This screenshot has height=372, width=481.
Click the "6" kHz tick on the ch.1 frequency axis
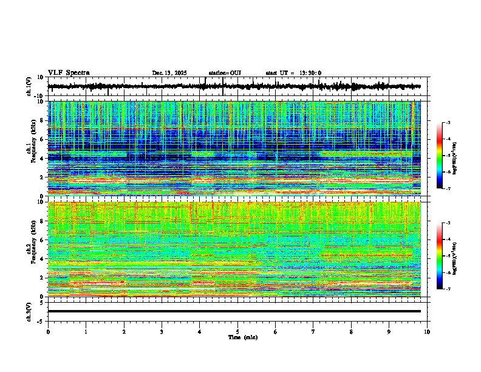pos(43,139)
